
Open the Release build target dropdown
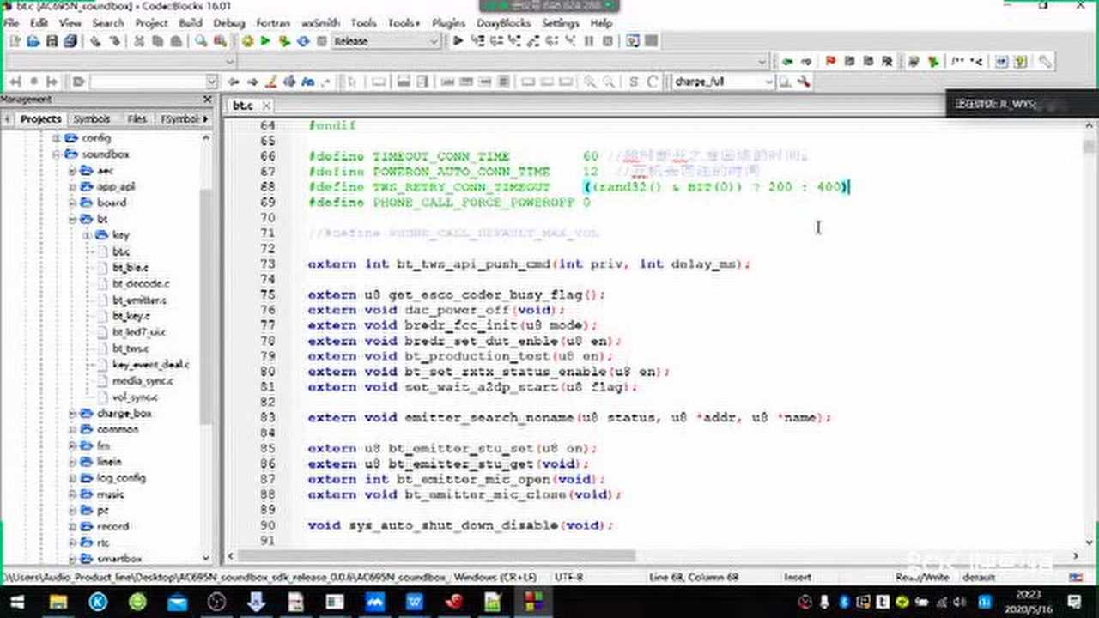(434, 41)
